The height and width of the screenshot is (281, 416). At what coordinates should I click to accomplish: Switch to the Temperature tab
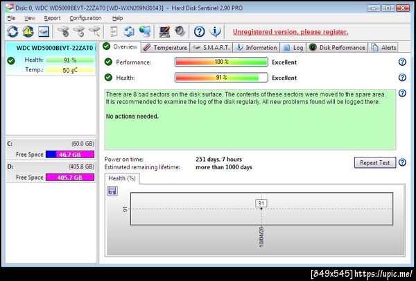(165, 48)
